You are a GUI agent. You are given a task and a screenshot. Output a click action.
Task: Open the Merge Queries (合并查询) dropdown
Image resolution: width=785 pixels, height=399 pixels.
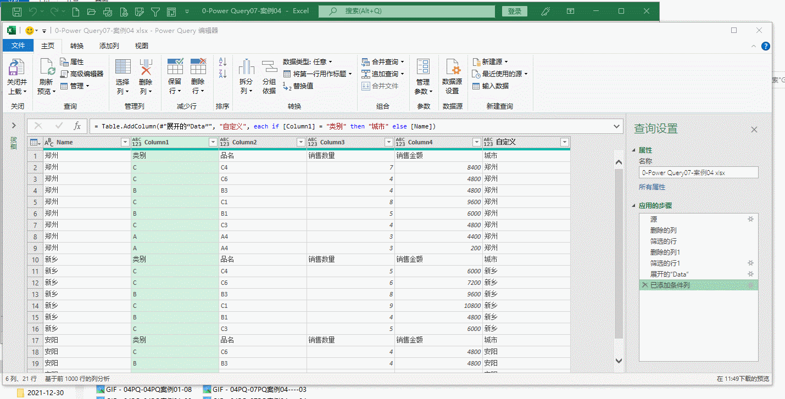click(x=383, y=62)
